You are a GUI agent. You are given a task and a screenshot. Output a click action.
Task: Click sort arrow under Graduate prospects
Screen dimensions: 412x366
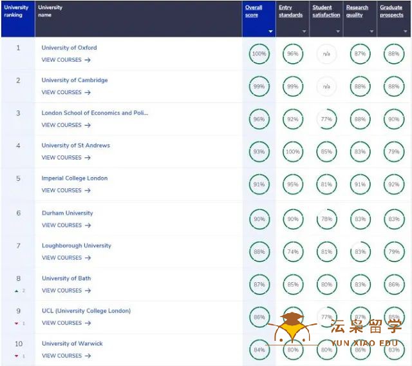click(x=405, y=32)
